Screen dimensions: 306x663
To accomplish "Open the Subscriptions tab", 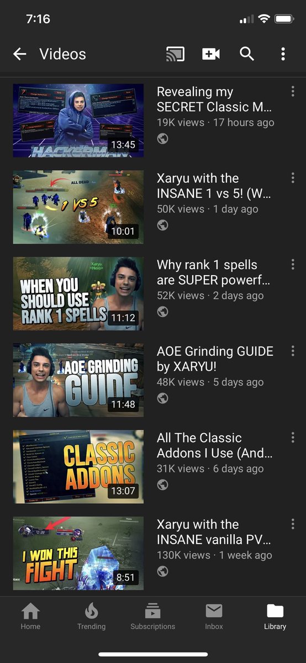I will point(153,617).
